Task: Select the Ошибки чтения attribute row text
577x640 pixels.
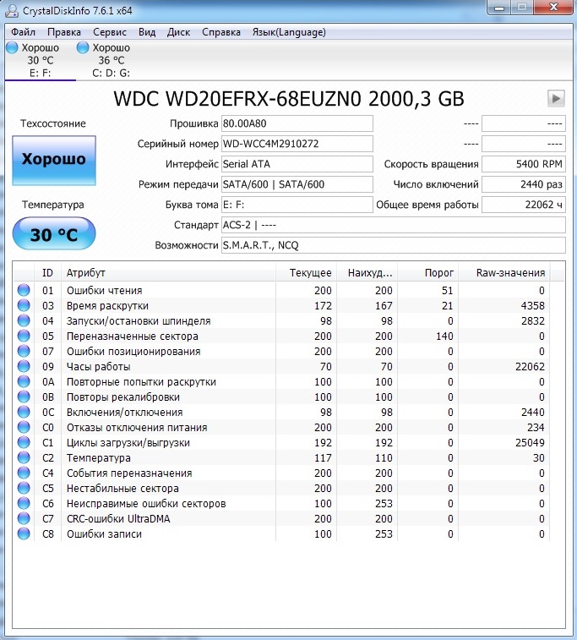Action: 105,290
